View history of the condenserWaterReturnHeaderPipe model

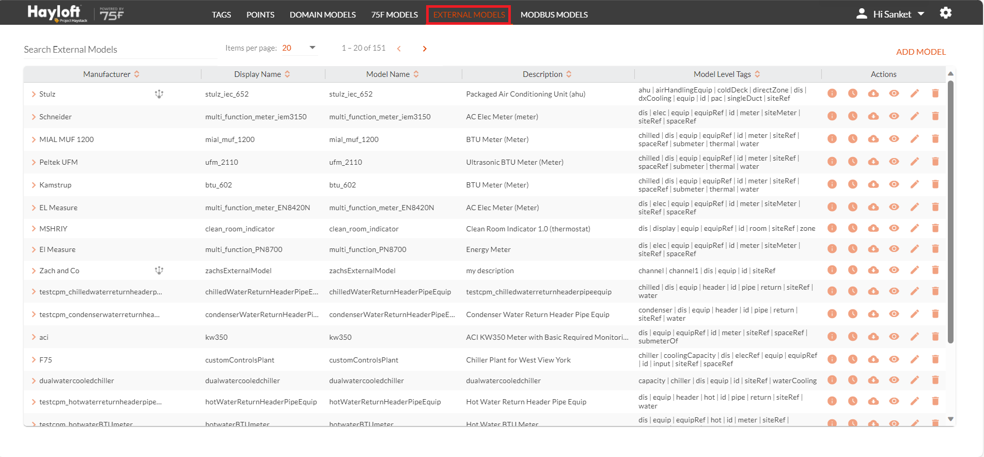[x=852, y=314]
